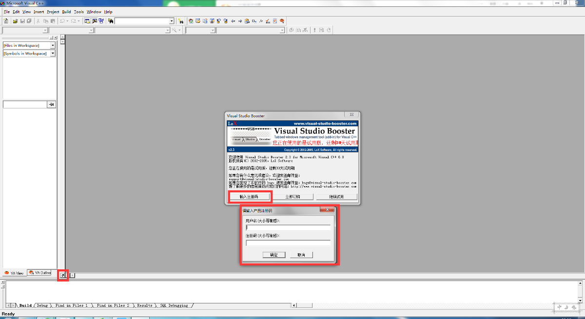
Task: Switch to the VA View tab
Action: click(x=14, y=273)
